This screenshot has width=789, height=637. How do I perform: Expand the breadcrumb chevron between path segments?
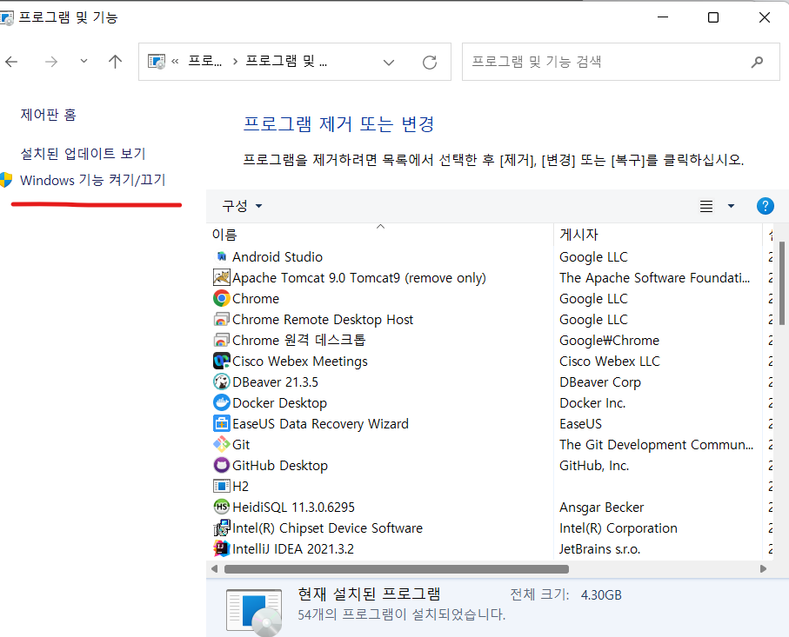point(235,62)
